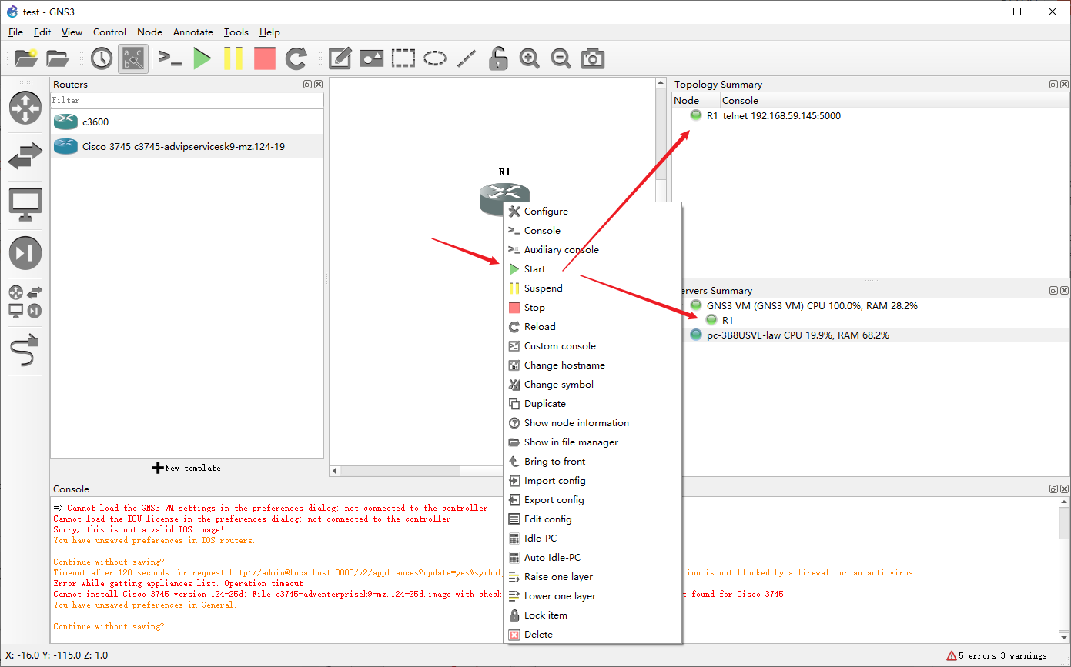Select the add a link cable tool
Image resolution: width=1071 pixels, height=667 pixels.
[25, 352]
